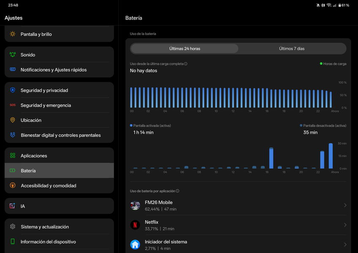This screenshot has width=358, height=253.
Task: Expand Iniciador del sistema chevron
Action: pyautogui.click(x=345, y=245)
